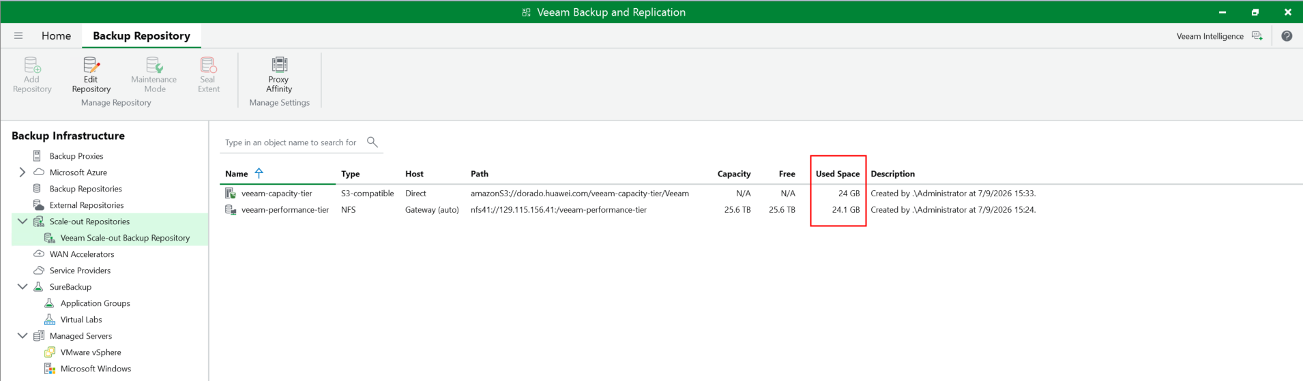The width and height of the screenshot is (1303, 381).
Task: Sort by the Description column header
Action: click(x=893, y=174)
